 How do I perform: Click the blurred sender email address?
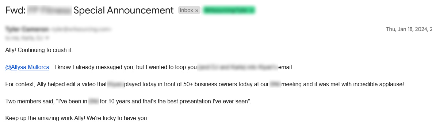pos(81,29)
